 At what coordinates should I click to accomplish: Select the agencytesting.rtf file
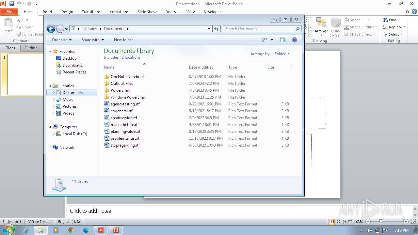125,104
